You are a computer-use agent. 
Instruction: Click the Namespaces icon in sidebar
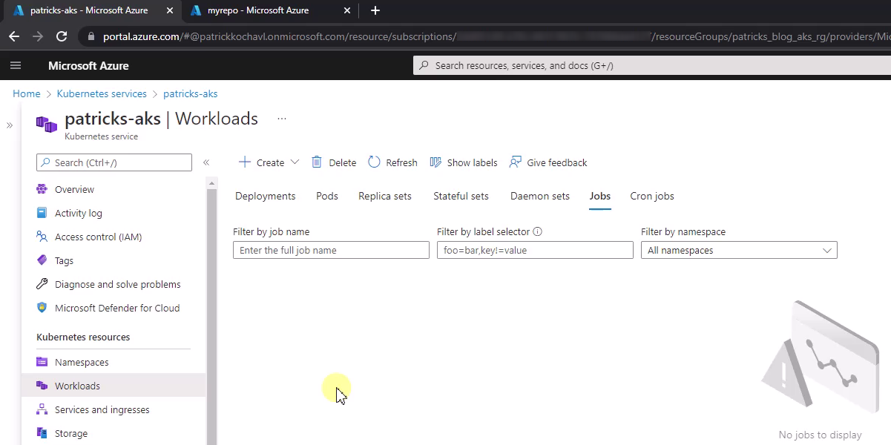pyautogui.click(x=42, y=362)
